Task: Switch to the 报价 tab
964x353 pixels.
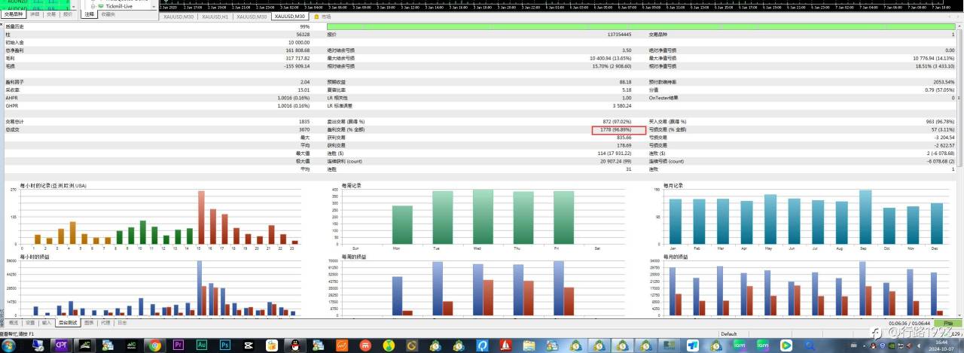Action: (68, 14)
